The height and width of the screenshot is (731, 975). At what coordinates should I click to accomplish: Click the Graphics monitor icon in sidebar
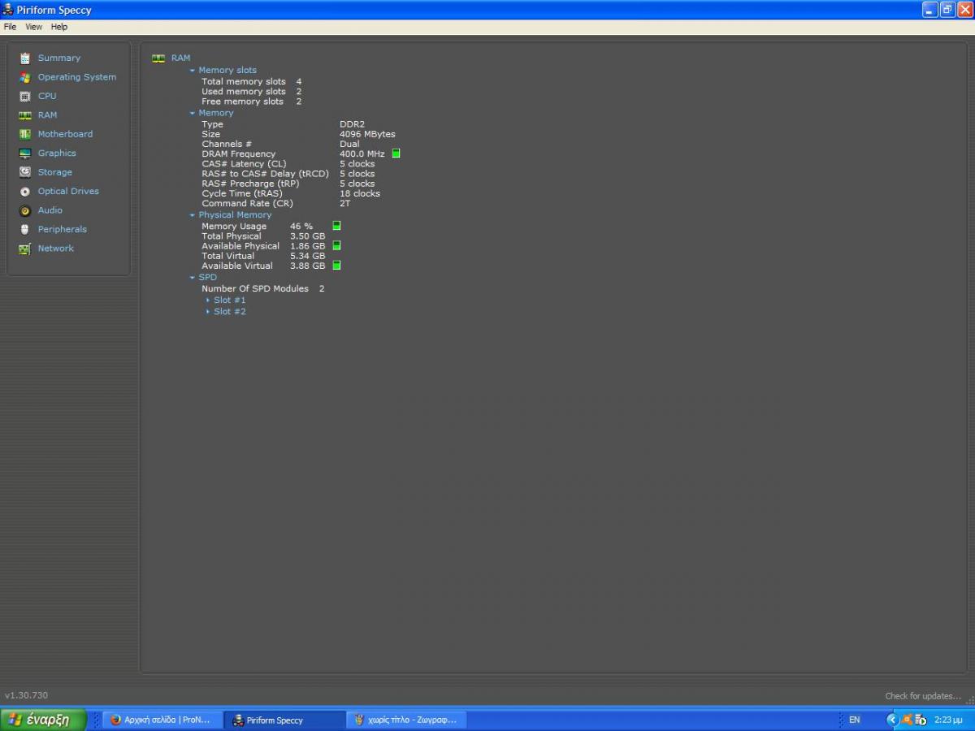pos(24,154)
